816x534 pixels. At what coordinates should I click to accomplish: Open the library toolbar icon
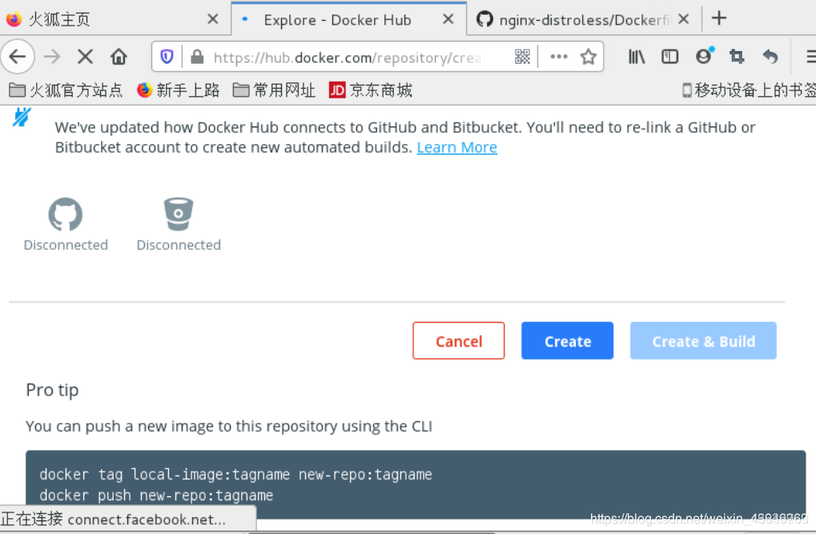coord(636,56)
